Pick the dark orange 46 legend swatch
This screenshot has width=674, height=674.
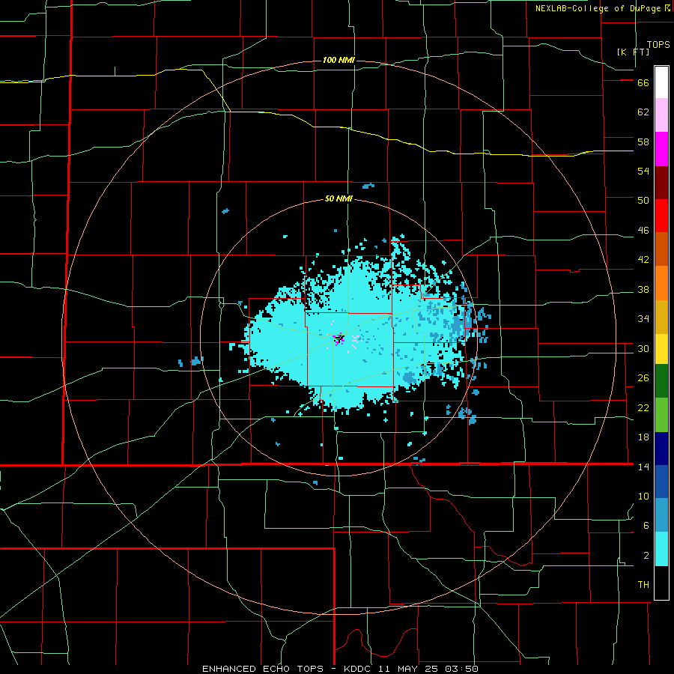point(661,249)
